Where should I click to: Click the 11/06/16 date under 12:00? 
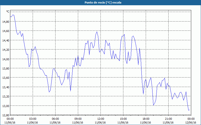coord(100,122)
